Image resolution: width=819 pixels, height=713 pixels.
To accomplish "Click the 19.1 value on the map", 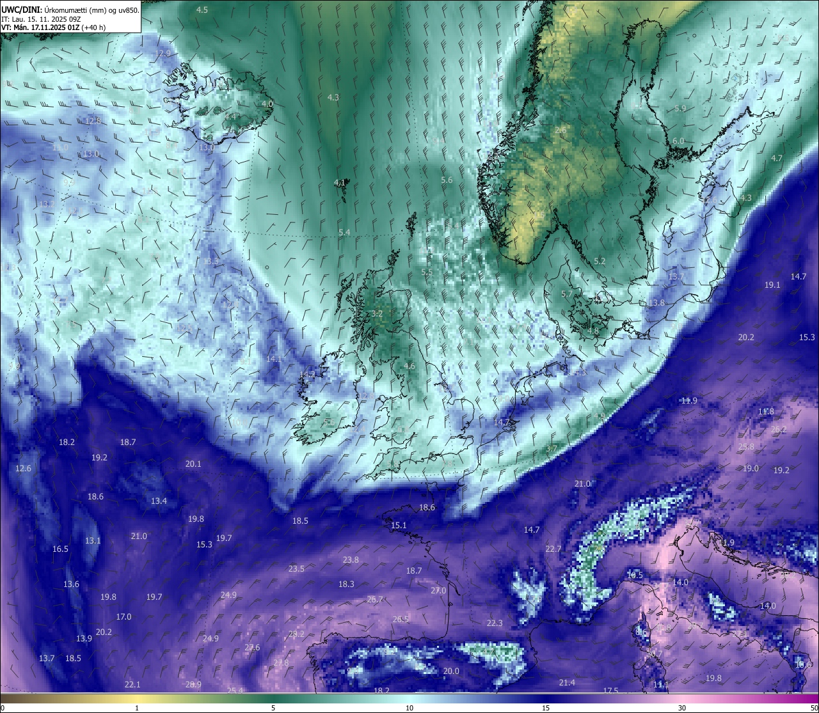I will 773,285.
